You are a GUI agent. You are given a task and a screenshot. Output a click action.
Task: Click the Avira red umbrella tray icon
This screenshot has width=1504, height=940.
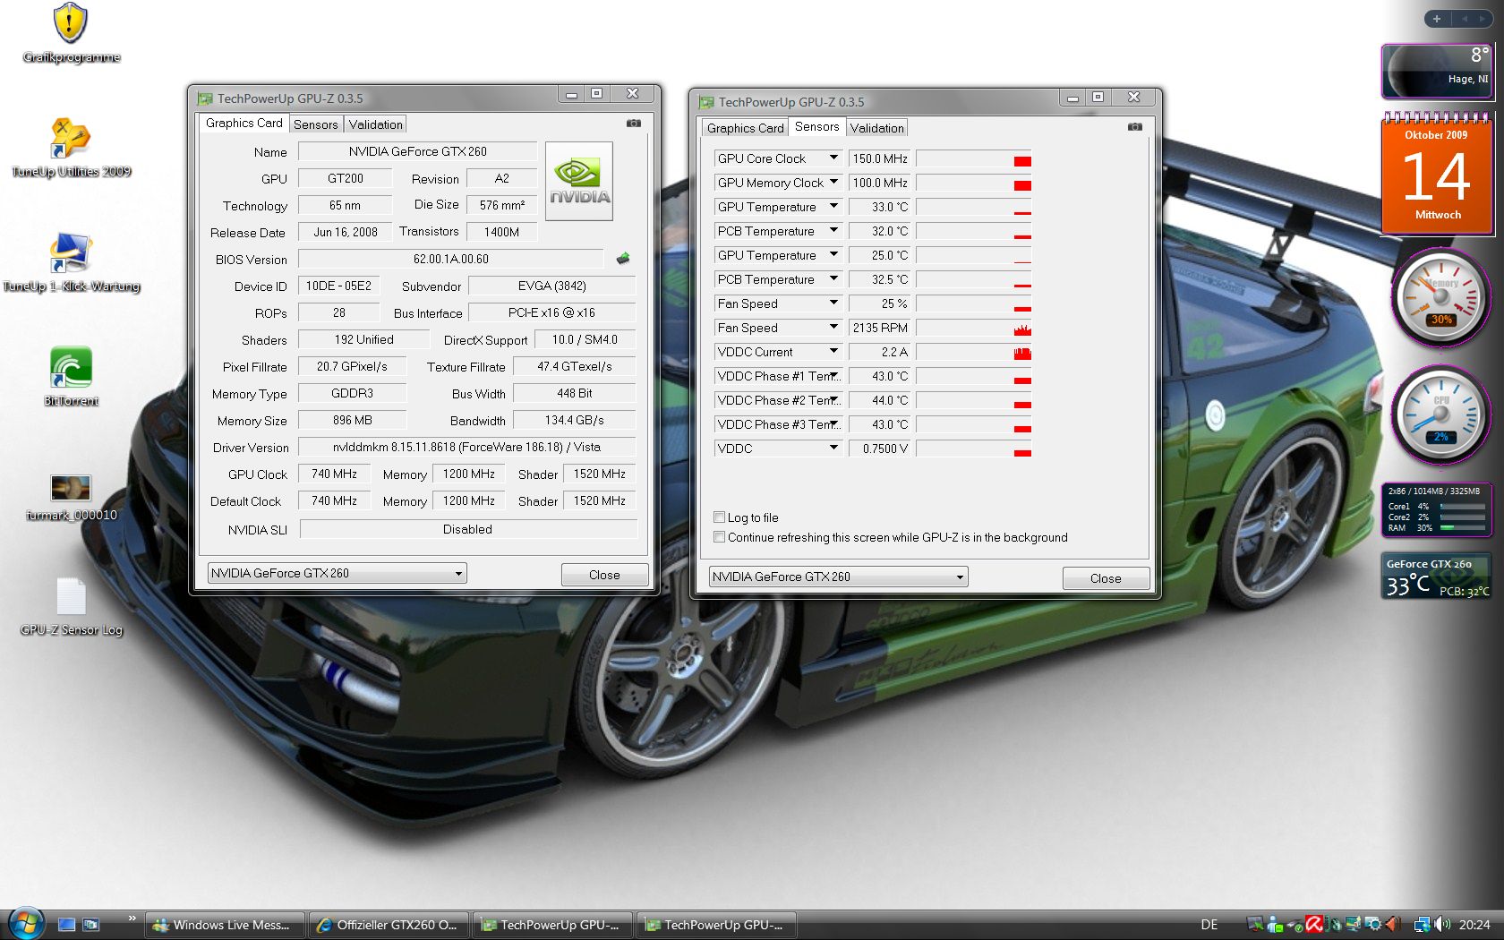[x=1314, y=925]
